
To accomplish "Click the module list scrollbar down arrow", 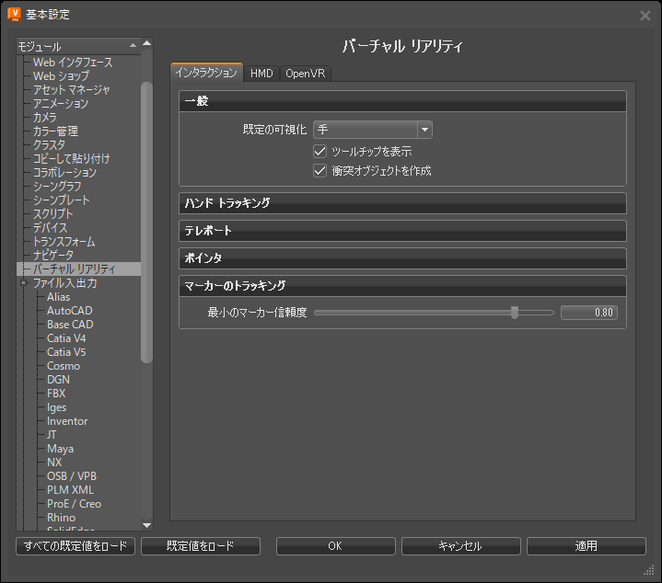I will tap(147, 525).
